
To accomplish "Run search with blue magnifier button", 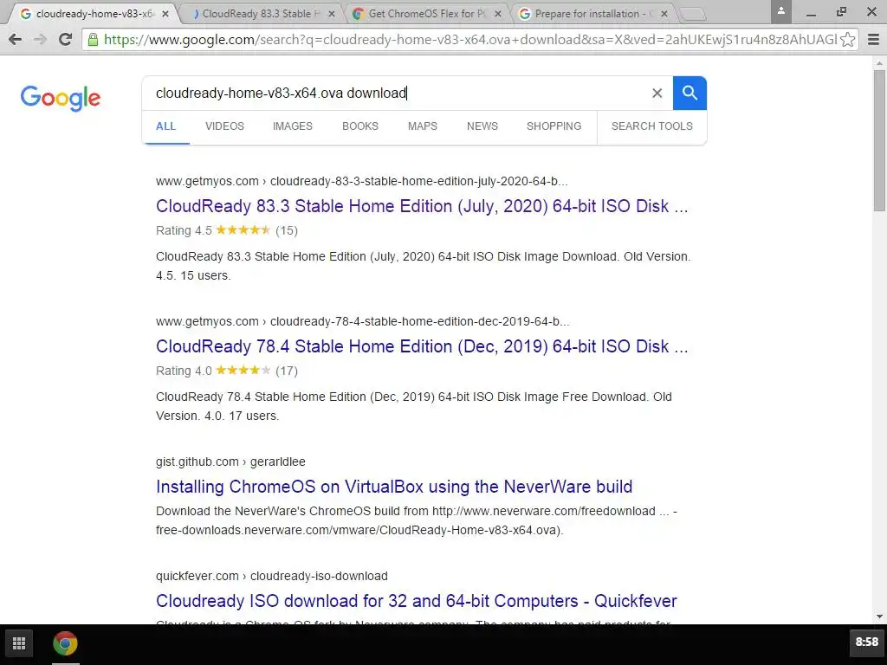I will tap(690, 93).
